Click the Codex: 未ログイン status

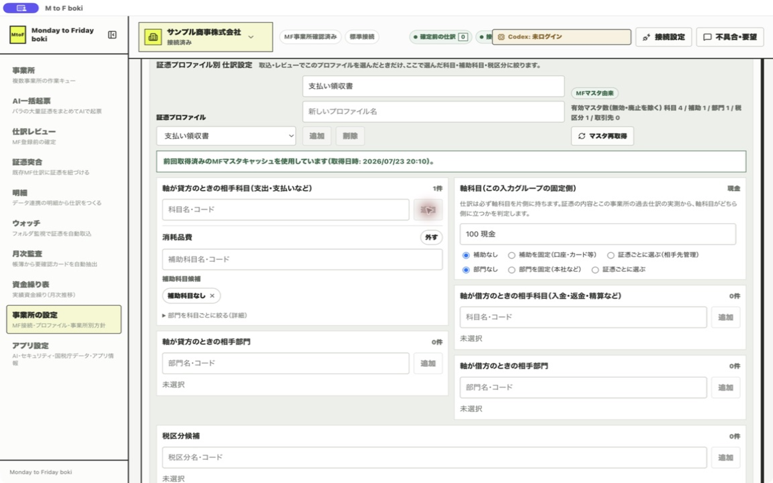[562, 37]
